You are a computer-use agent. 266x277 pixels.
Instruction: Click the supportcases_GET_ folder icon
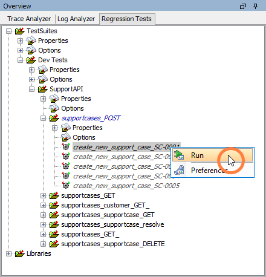pyautogui.click(x=54, y=234)
